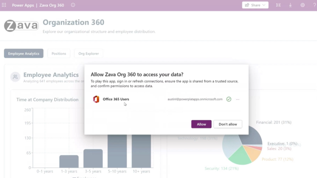Click the 3-5 years bar in chart
Viewport: 317px width, 178px height.
93,158
